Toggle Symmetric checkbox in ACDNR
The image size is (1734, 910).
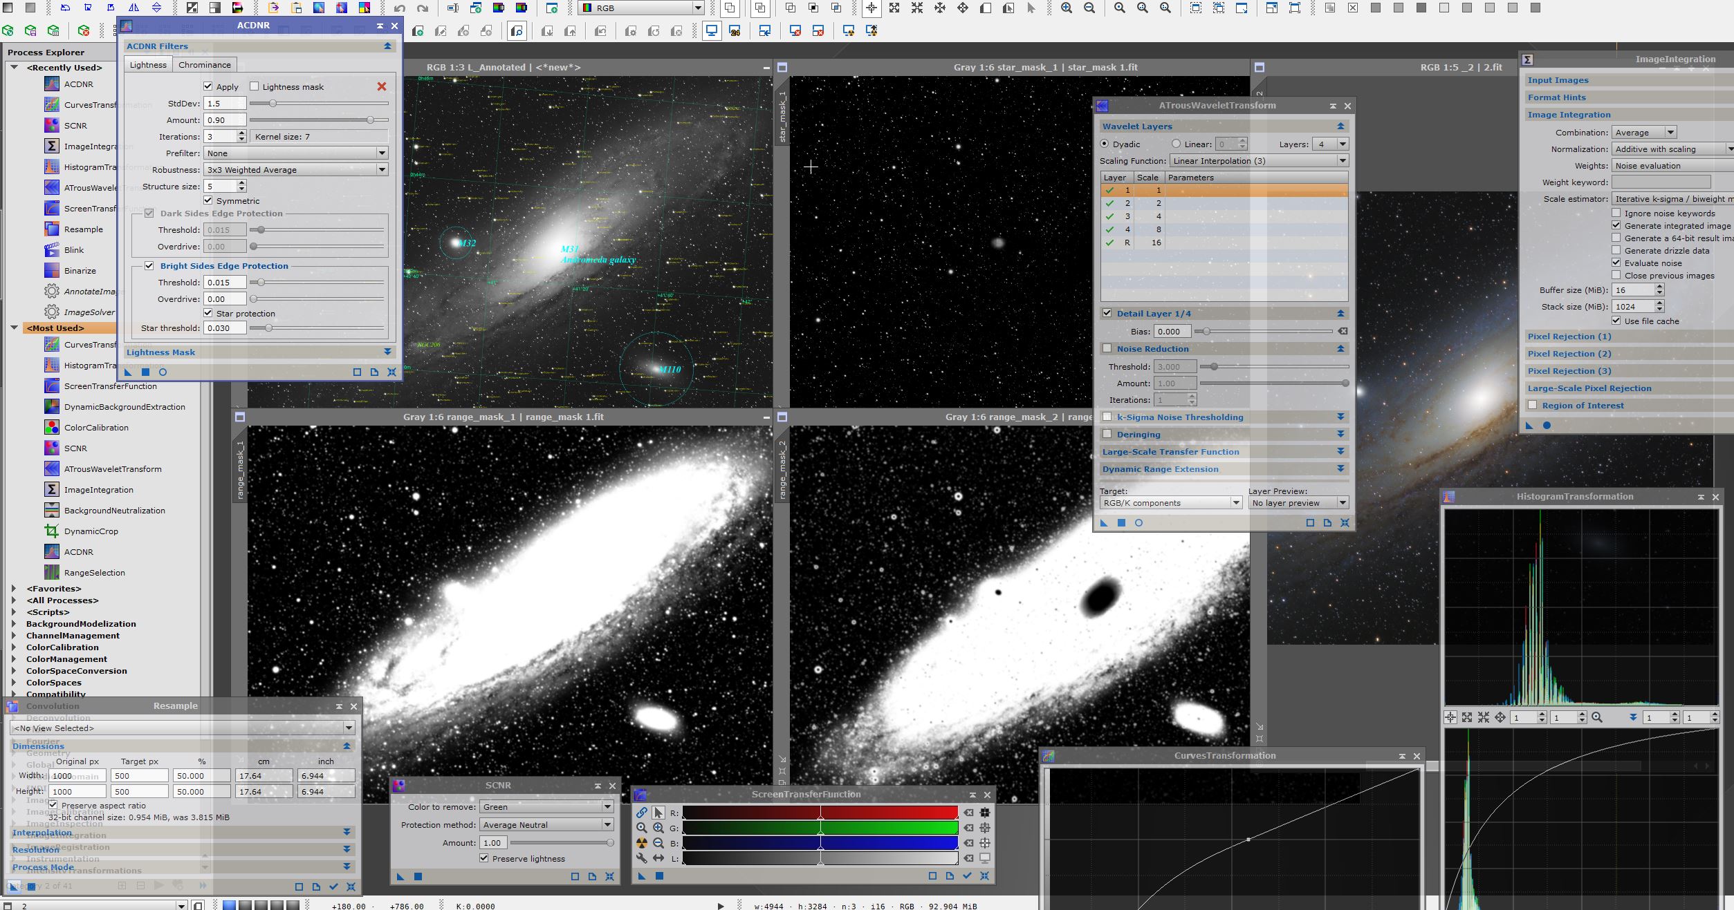207,200
